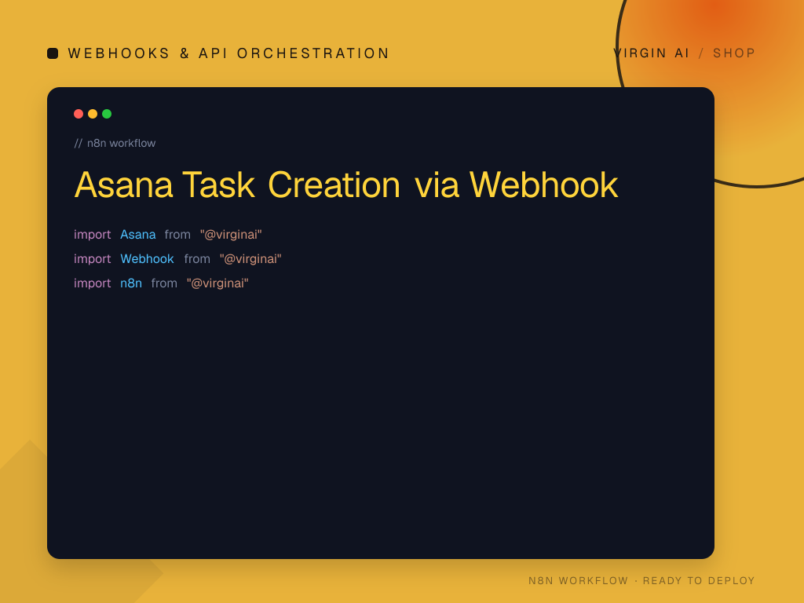Click the black square beside WEBHOOKS header
Viewport: 804px width, 603px height.
point(53,53)
